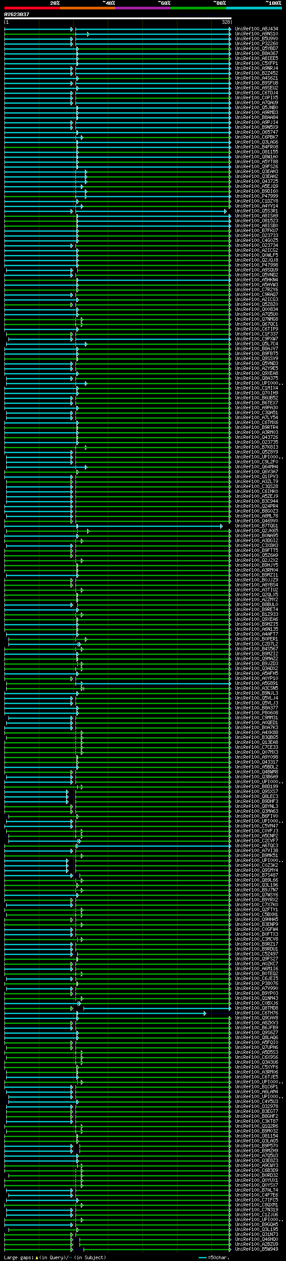Screen dimensions: 286x1261
Task: Click the orange ~40% identity legend bar
Action: [88, 8]
